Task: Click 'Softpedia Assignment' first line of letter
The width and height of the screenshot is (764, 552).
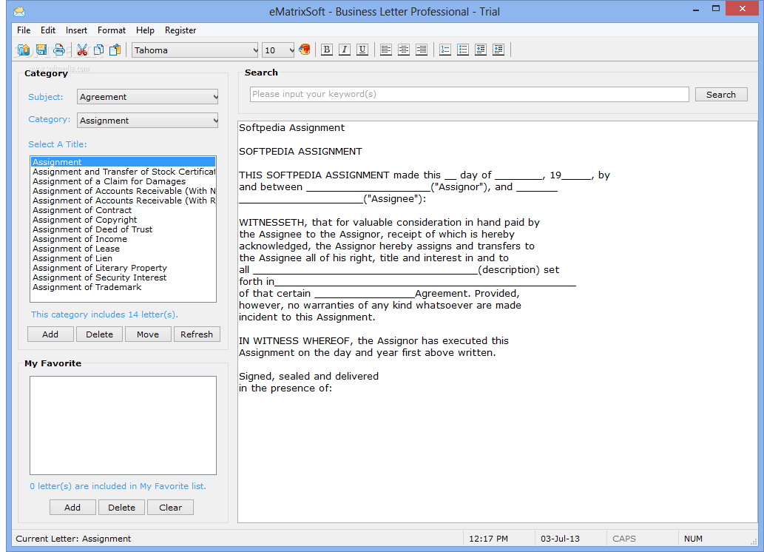Action: pyautogui.click(x=291, y=128)
